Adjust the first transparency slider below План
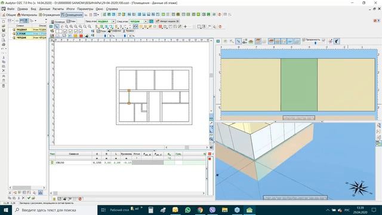Screen dimensions: 382x215 (105, 36)
